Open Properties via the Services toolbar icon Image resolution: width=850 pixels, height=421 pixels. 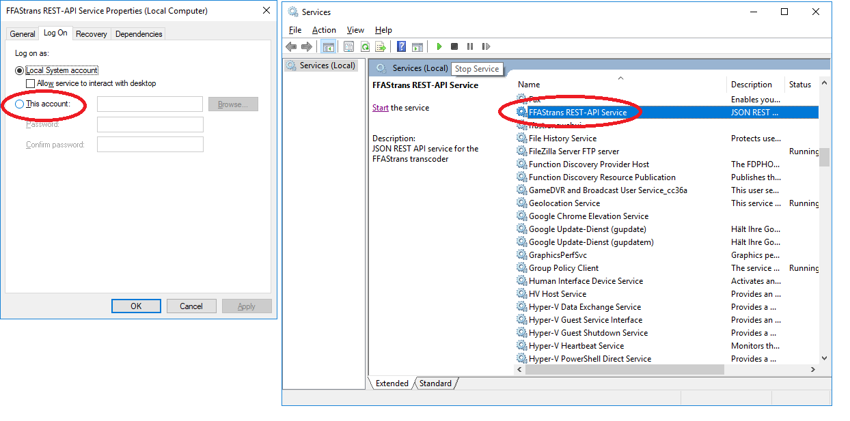pyautogui.click(x=348, y=46)
